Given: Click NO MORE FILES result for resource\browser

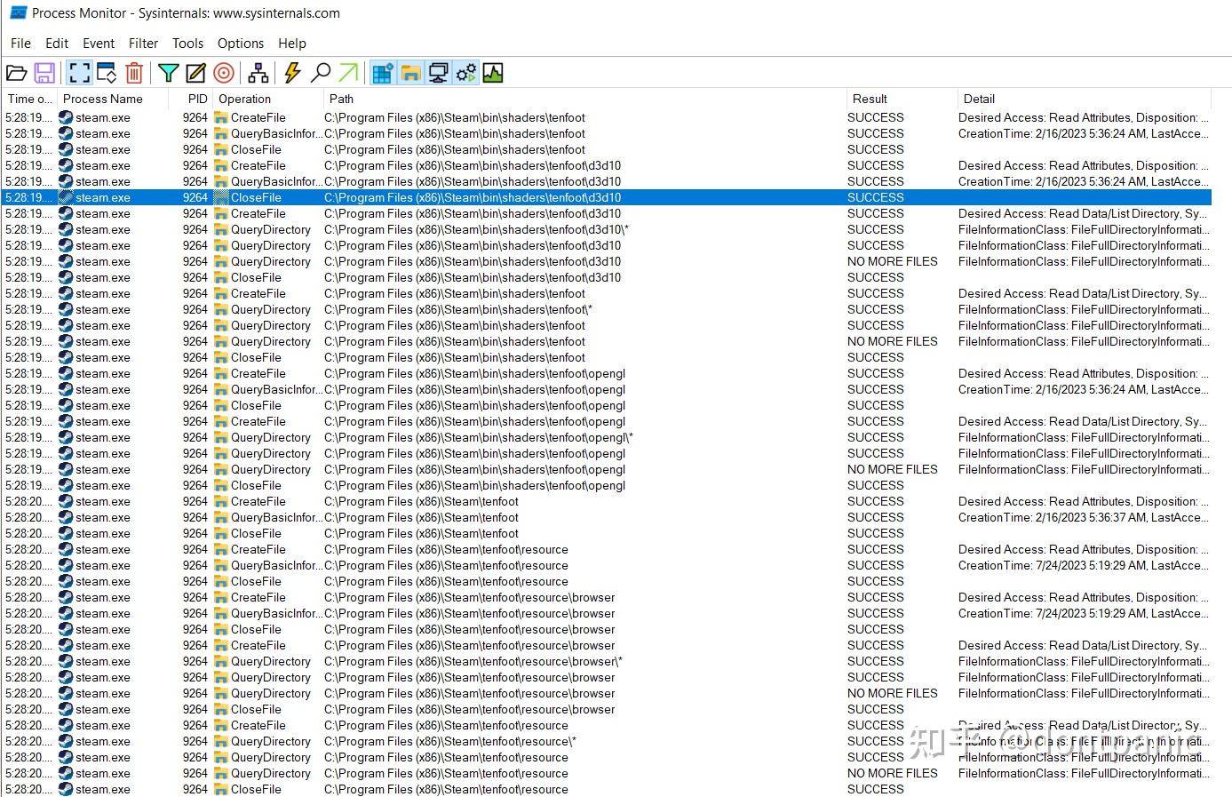Looking at the screenshot, I should click(x=893, y=693).
